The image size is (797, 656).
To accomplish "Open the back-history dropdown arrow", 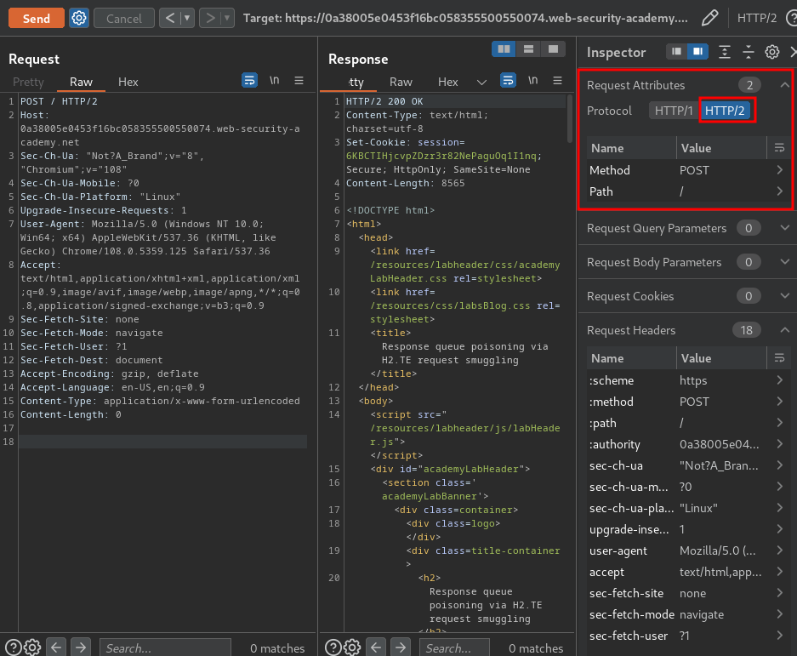I will [x=187, y=19].
